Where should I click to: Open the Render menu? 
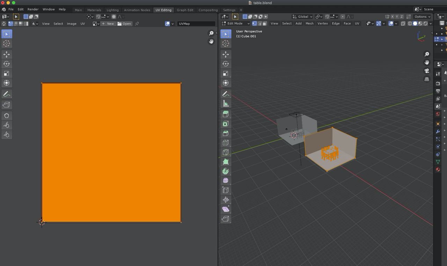tap(33, 9)
